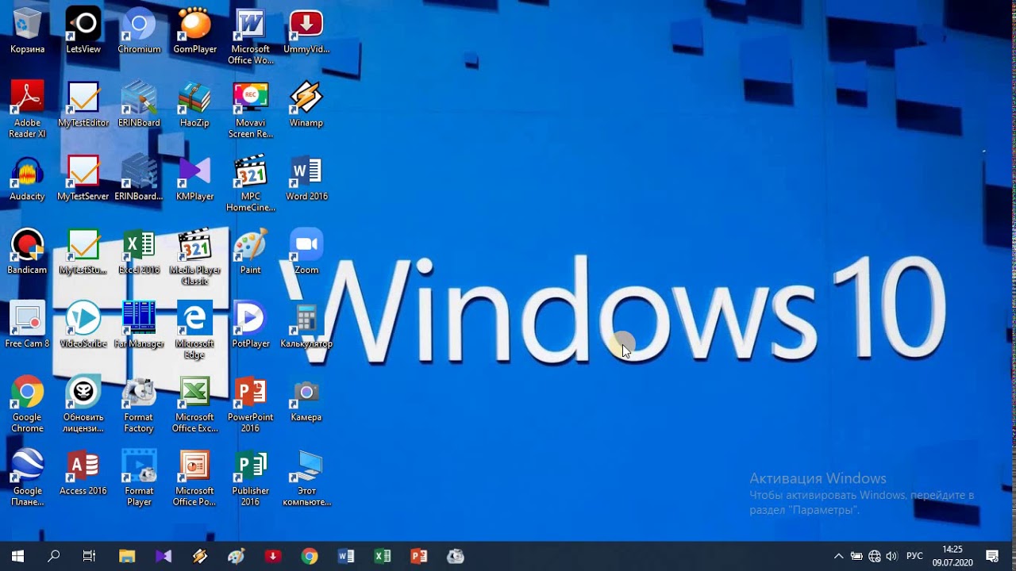Open the Windows Start menu
The height and width of the screenshot is (571, 1016).
[x=17, y=556]
